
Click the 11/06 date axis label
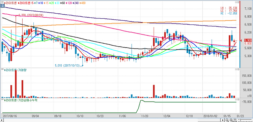tap(122, 116)
